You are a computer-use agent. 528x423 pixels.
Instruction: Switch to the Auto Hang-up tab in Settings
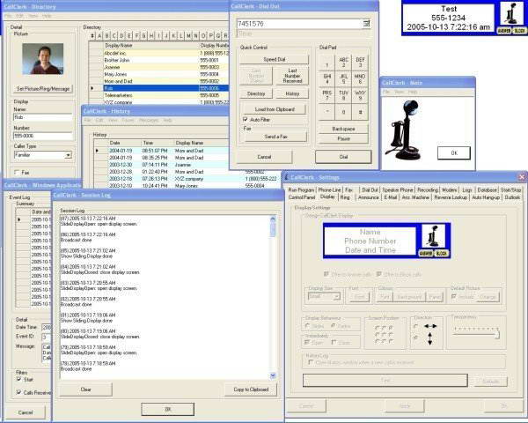tap(486, 197)
